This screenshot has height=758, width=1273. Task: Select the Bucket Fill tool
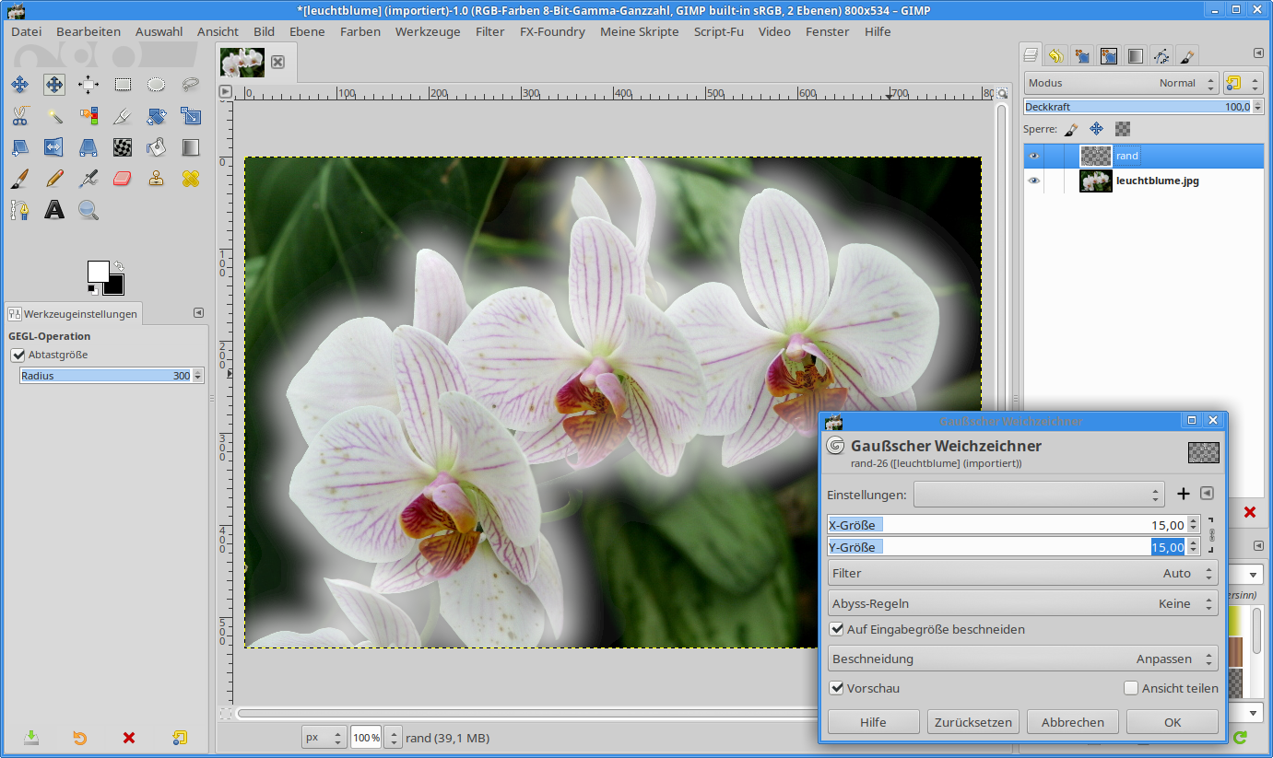(157, 147)
